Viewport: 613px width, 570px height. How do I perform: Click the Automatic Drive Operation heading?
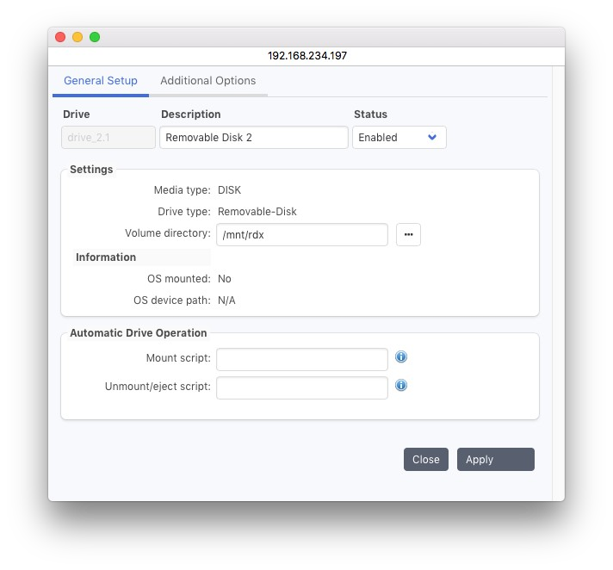139,333
